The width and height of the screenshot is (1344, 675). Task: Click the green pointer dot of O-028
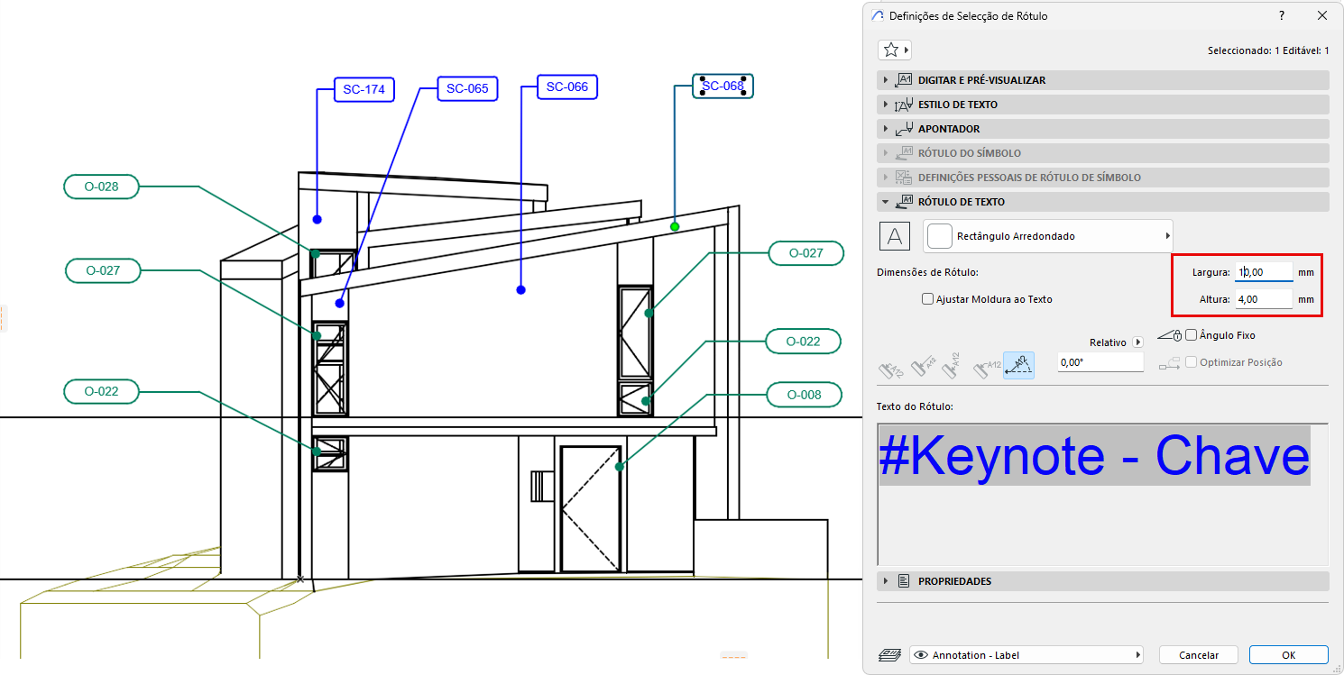tap(316, 254)
